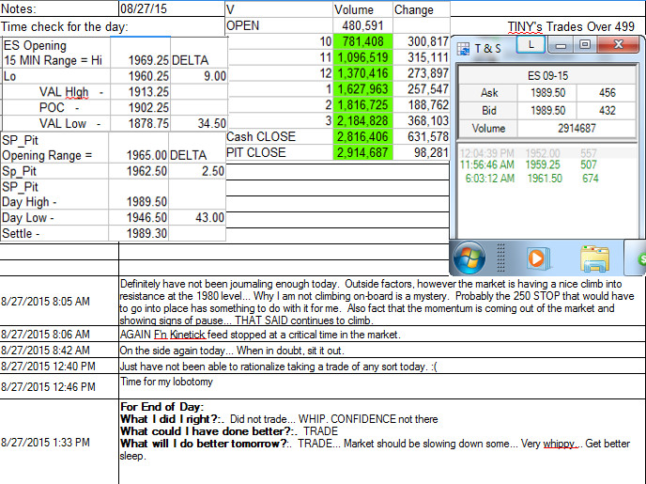Maximize the T & S window
Viewport: 646px width, 484px height.
[x=585, y=44]
